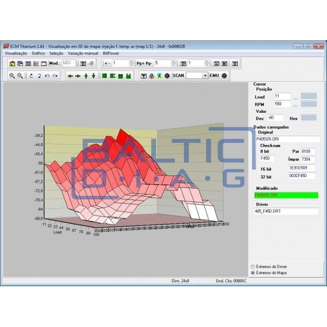This screenshot has height=327, width=327.
Task: Zoom out of the 3D graph
Action: [x=20, y=76]
